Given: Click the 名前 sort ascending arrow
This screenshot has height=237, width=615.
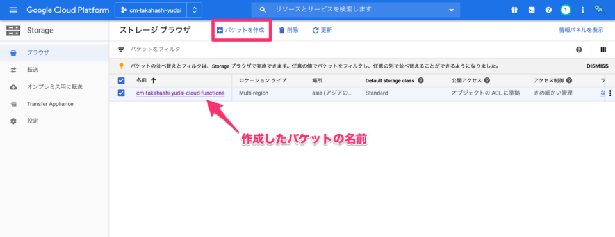Looking at the screenshot, I should [153, 80].
